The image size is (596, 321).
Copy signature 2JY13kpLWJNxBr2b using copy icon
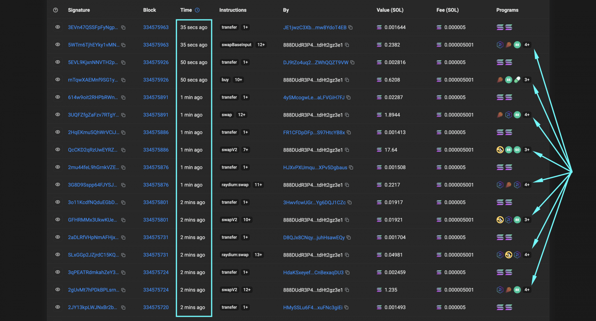pos(123,308)
